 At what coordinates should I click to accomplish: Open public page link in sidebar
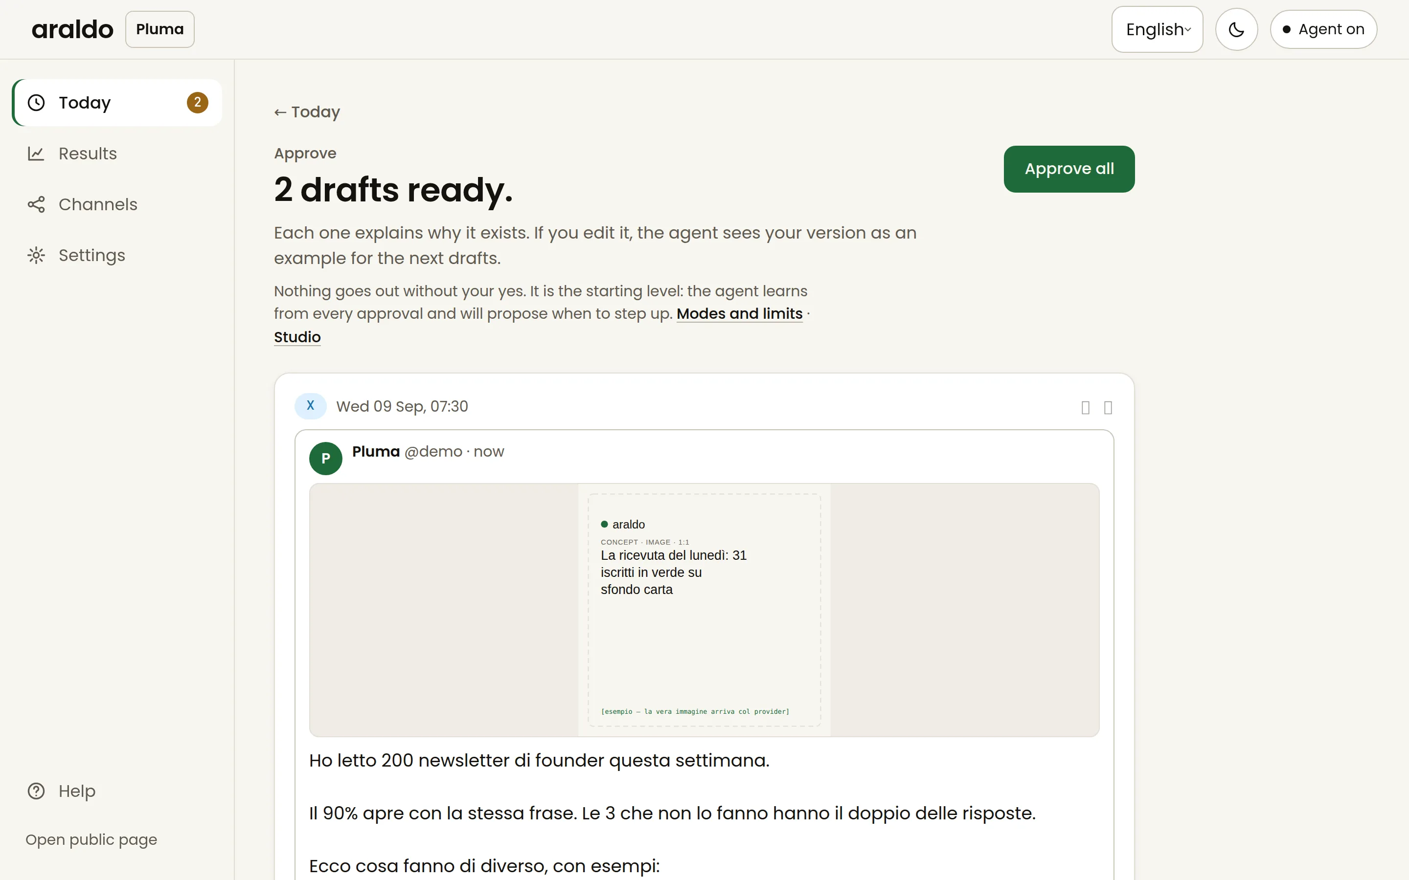91,839
